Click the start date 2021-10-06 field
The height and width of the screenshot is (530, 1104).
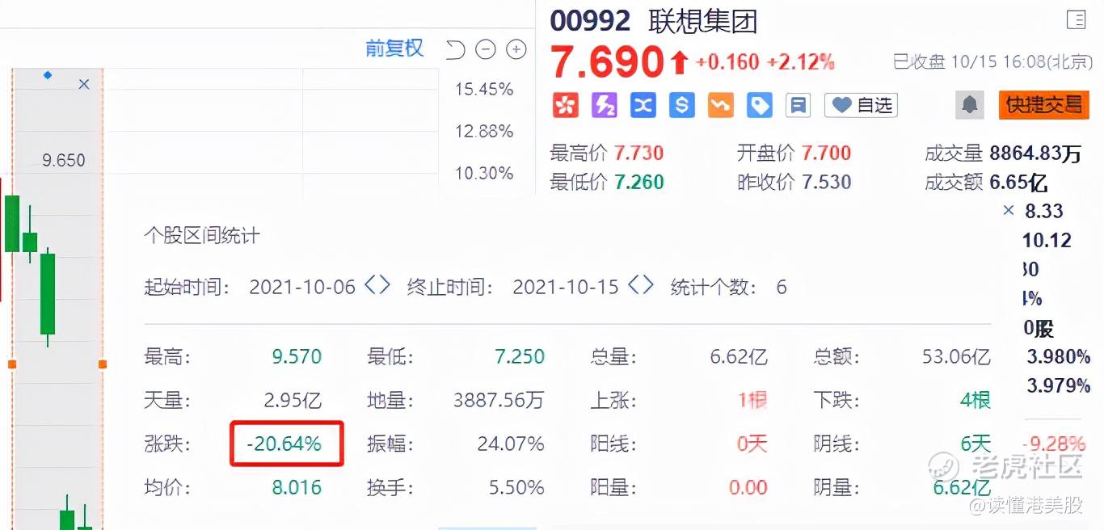302,287
